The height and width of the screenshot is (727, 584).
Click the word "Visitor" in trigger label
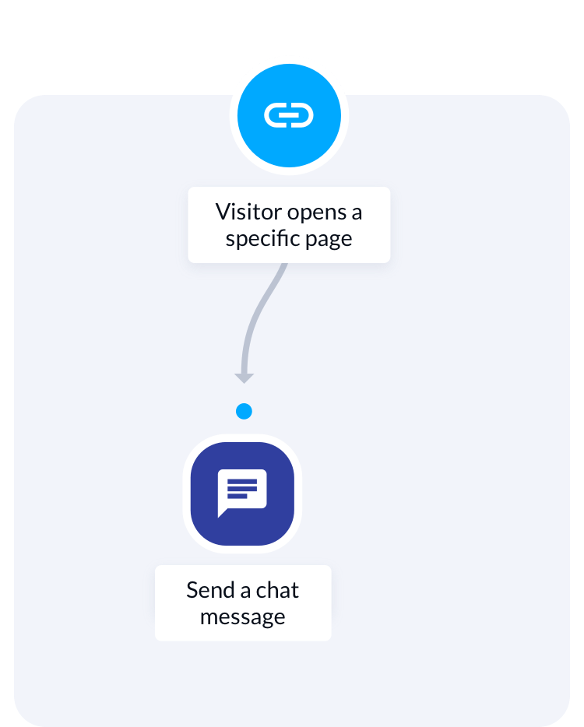coord(248,212)
